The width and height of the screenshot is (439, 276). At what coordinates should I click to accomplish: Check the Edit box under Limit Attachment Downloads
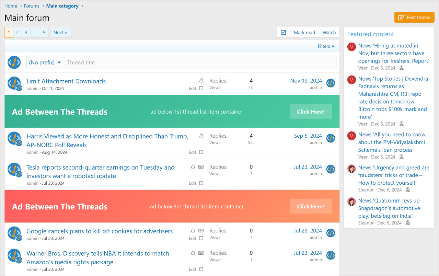tap(201, 88)
